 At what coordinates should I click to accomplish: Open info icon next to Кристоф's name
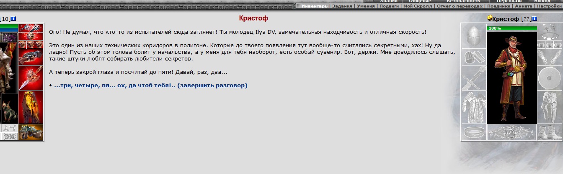tap(535, 19)
